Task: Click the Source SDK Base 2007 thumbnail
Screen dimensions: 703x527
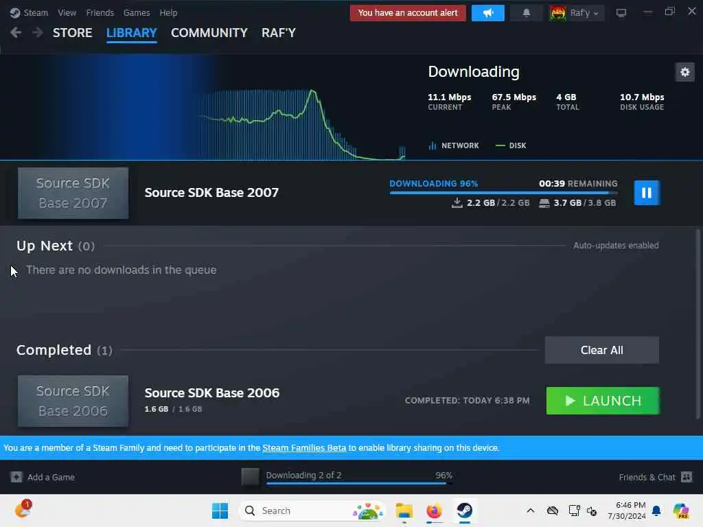Action: (73, 193)
